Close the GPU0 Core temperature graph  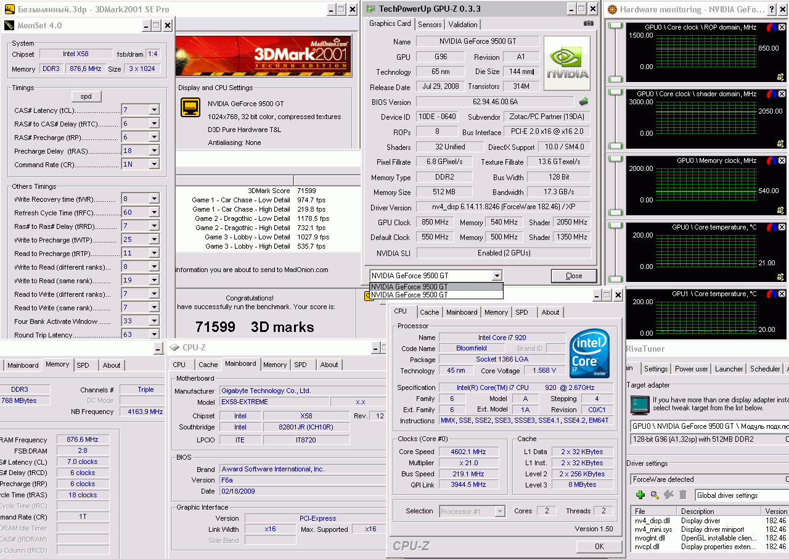782,227
